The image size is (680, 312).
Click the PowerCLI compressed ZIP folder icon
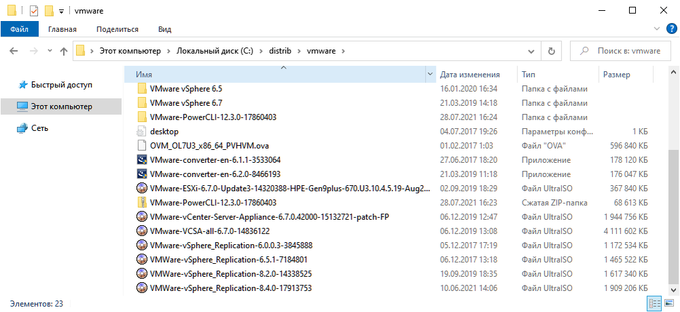click(x=142, y=202)
